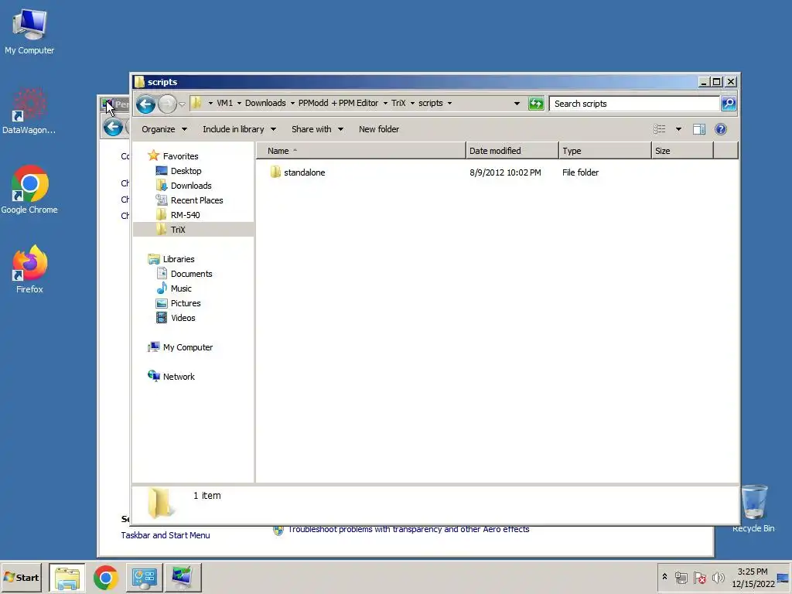Create a New folder
The width and height of the screenshot is (792, 594).
point(379,129)
